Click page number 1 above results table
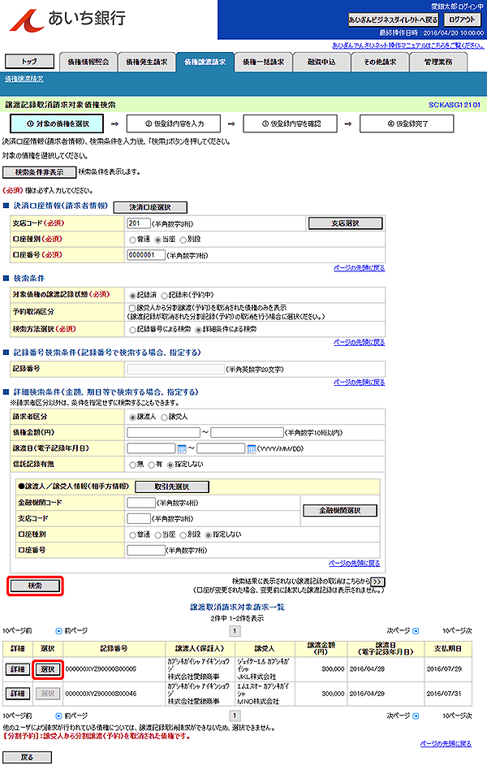The height and width of the screenshot is (770, 487). point(235,631)
